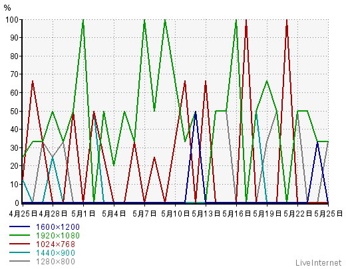Viewport: 346px width, 269px height.
Task: Click the 1920×1080 legend label
Action: [x=58, y=236]
